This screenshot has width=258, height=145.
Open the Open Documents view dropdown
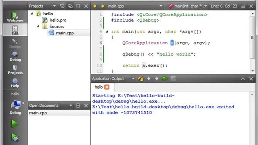71,106
